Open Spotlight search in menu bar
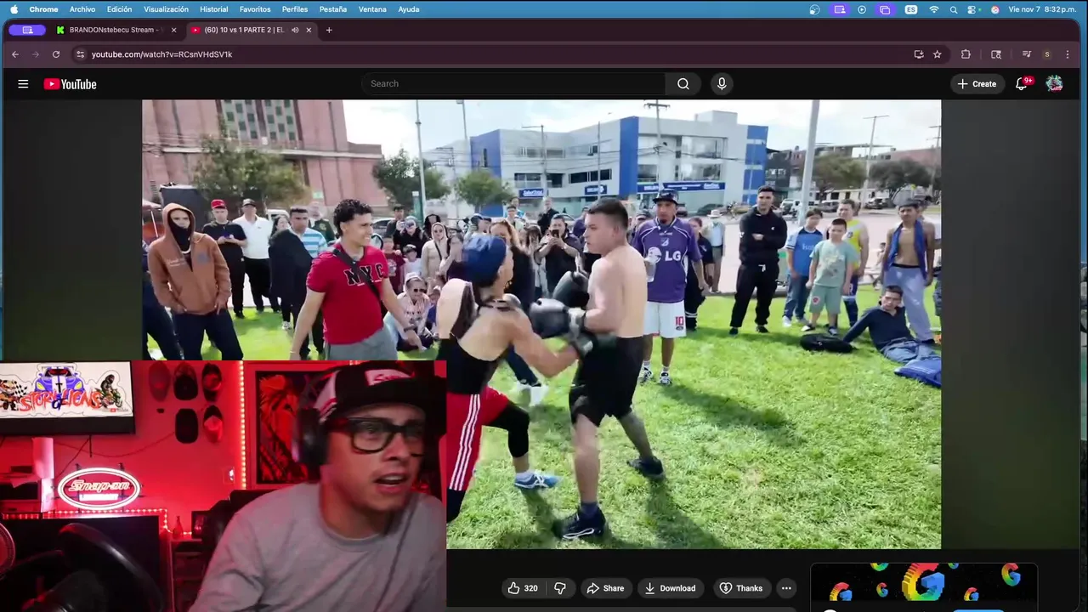The height and width of the screenshot is (612, 1088). point(954,9)
